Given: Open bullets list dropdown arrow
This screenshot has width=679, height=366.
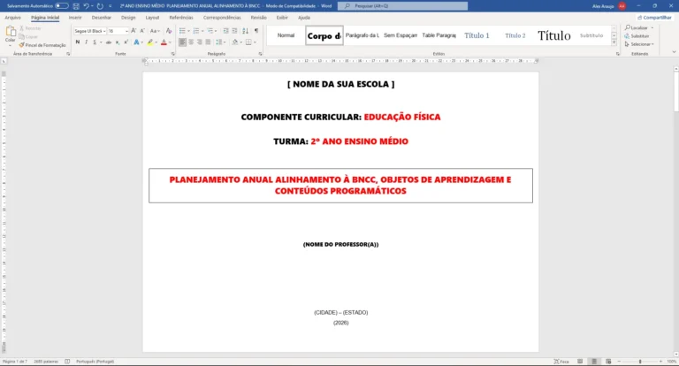Looking at the screenshot, I should pyautogui.click(x=189, y=31).
